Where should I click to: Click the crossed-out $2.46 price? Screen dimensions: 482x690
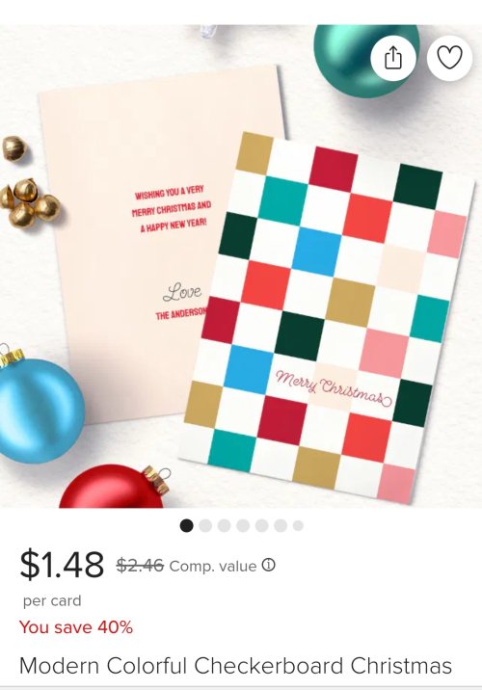pyautogui.click(x=140, y=565)
